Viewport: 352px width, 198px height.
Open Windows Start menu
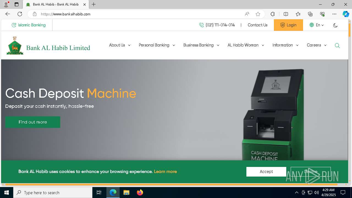(x=7, y=193)
